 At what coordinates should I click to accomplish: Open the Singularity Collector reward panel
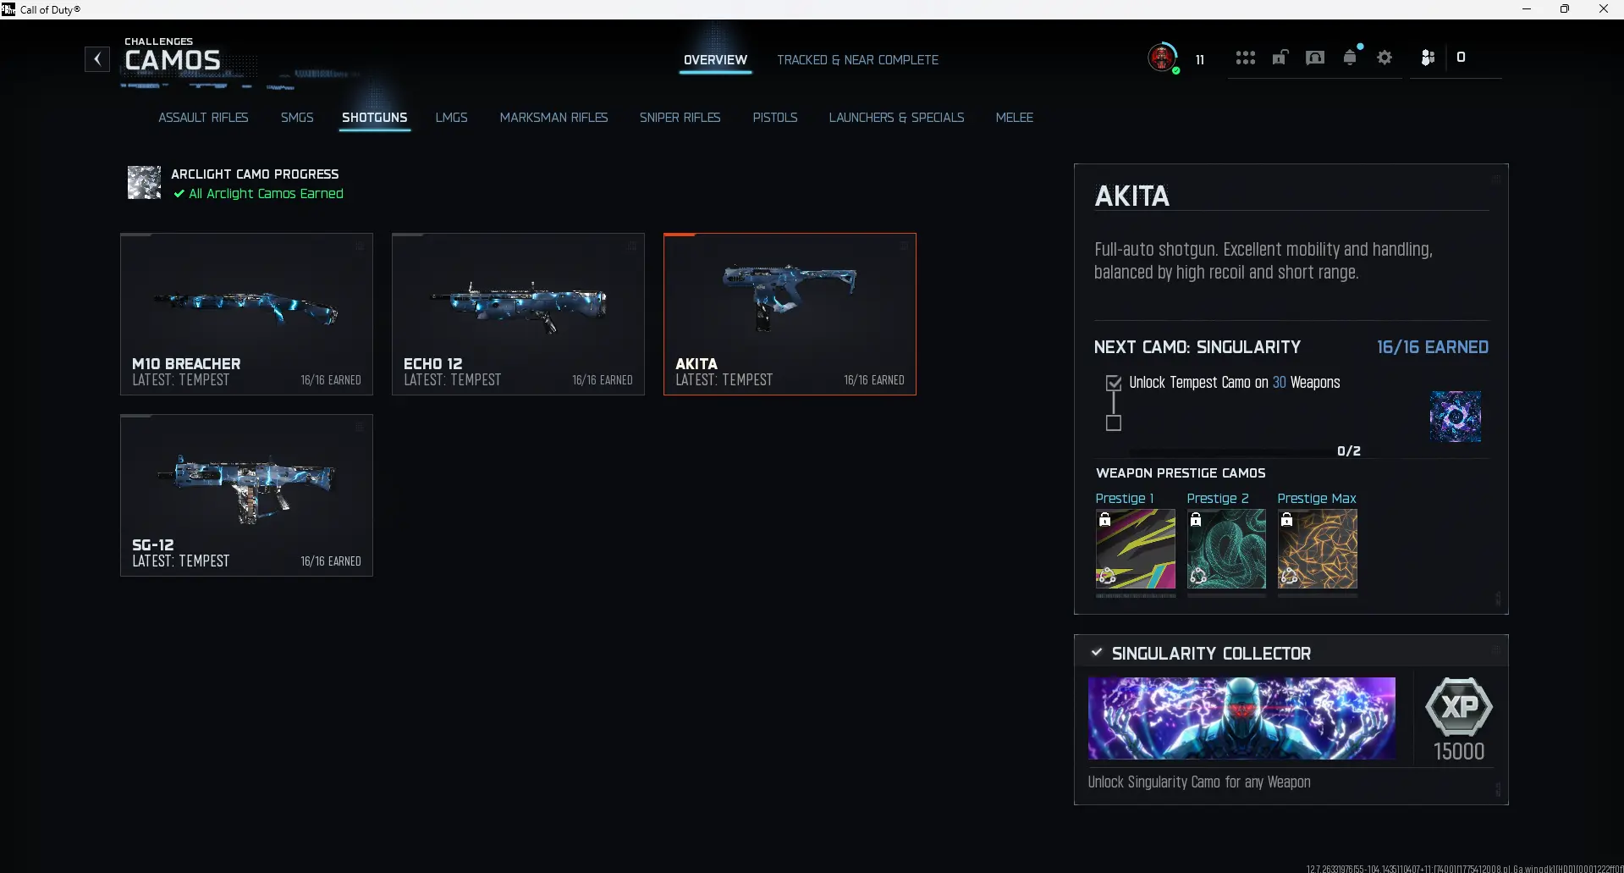(x=1291, y=720)
